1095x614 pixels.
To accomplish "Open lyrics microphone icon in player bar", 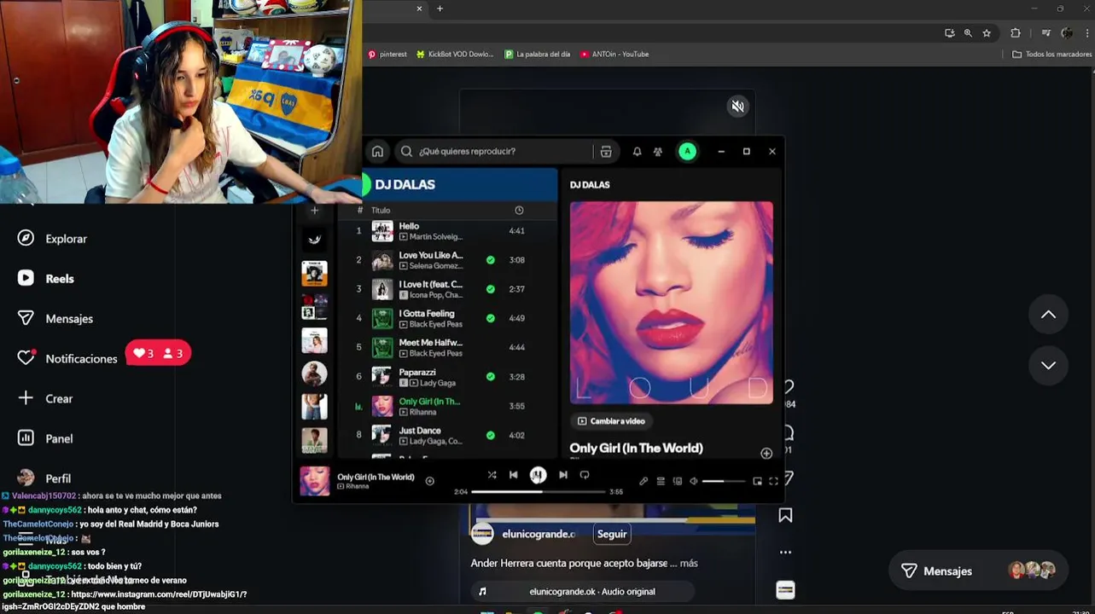I will click(644, 482).
